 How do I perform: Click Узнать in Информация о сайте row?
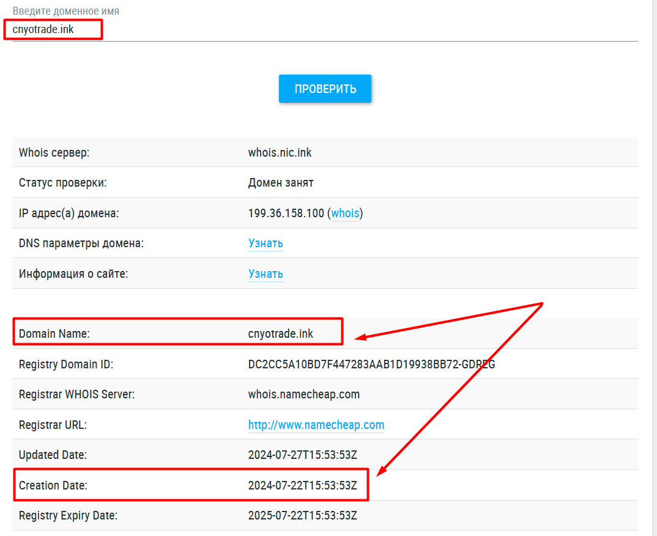click(265, 274)
